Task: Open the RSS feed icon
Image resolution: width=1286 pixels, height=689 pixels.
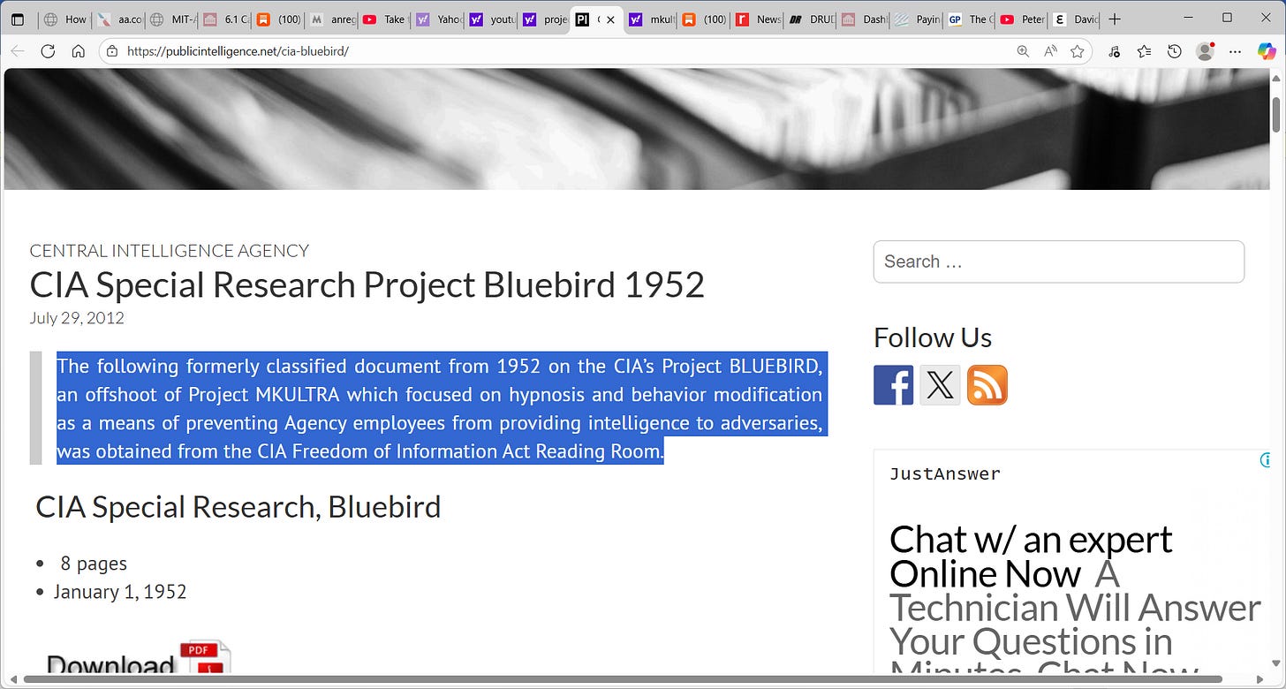Action: point(987,385)
